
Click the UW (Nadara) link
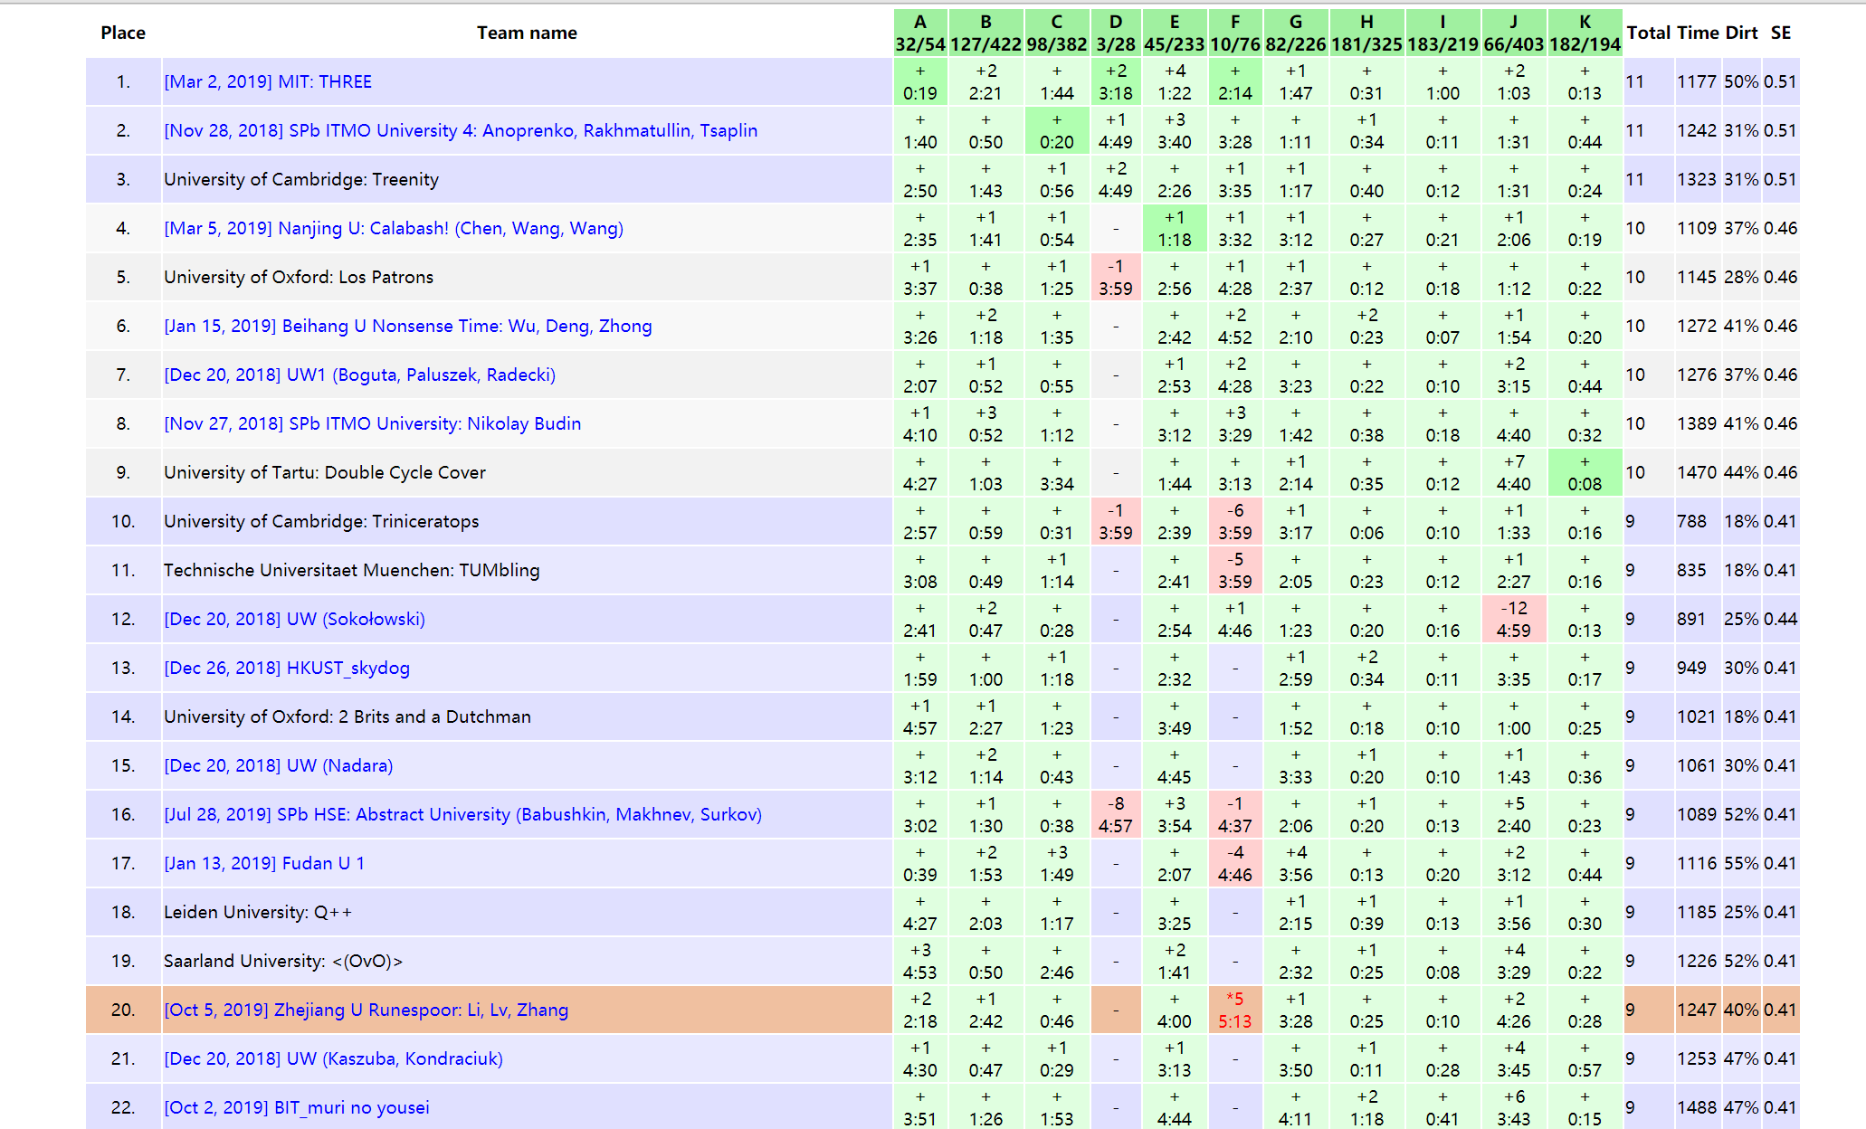click(x=279, y=765)
